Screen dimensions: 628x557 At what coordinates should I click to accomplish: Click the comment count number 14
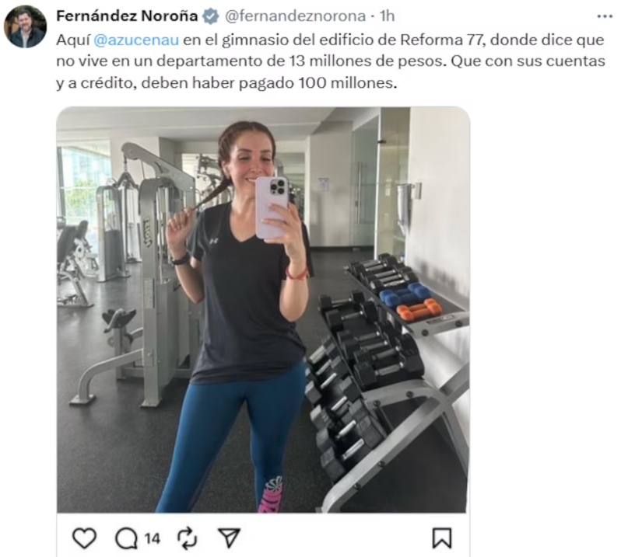tap(153, 538)
